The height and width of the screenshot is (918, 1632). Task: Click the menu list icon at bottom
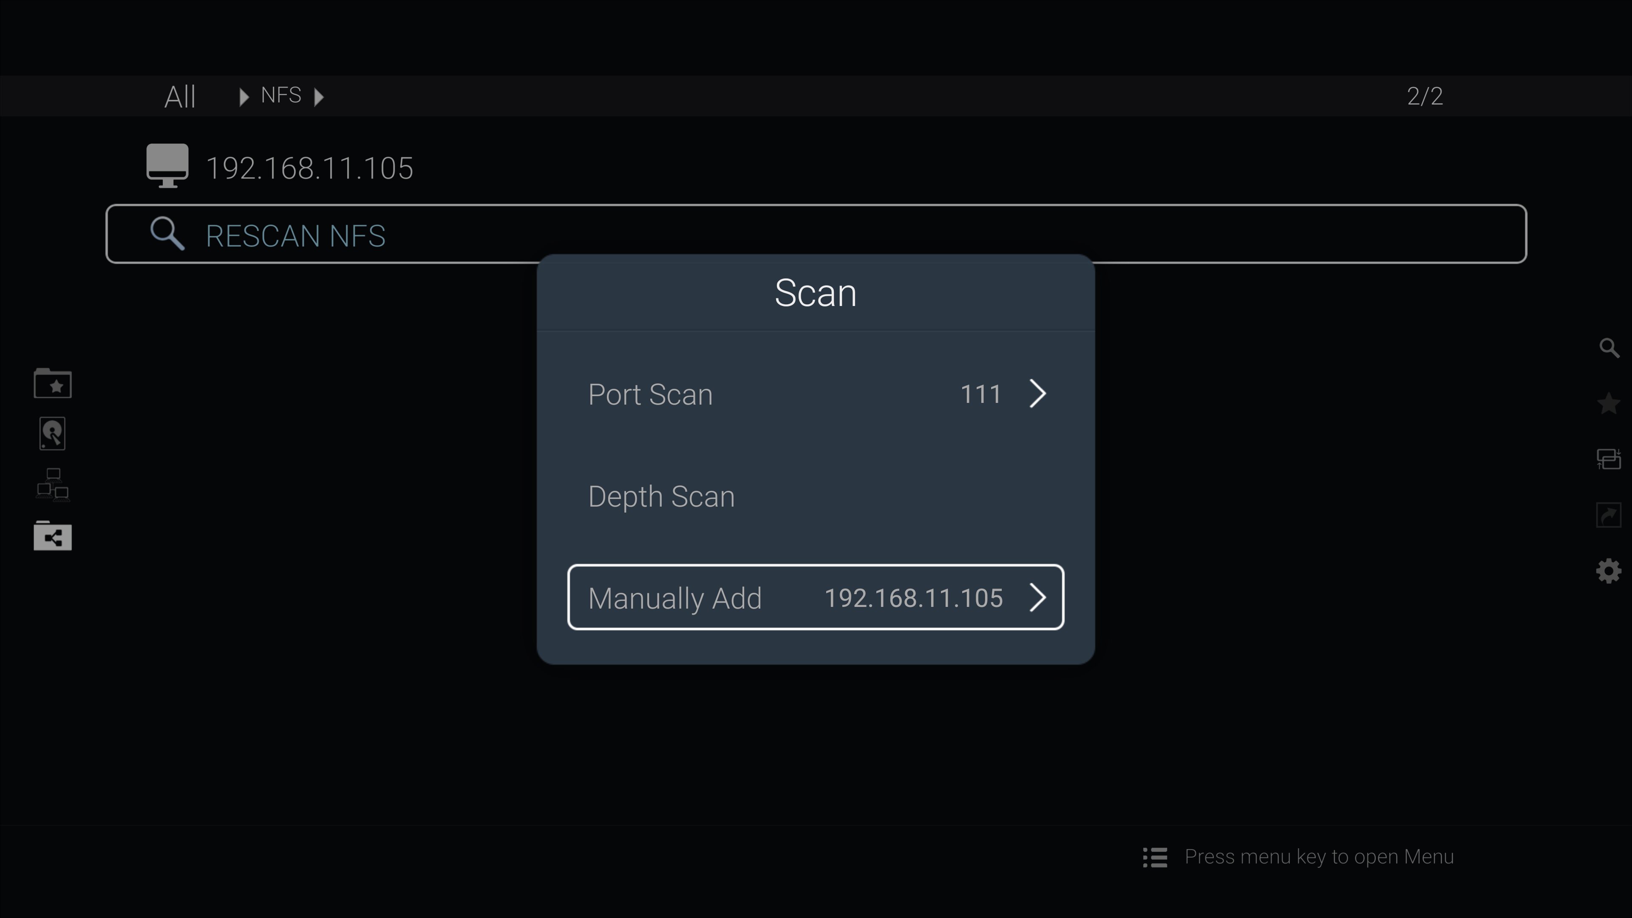1155,857
